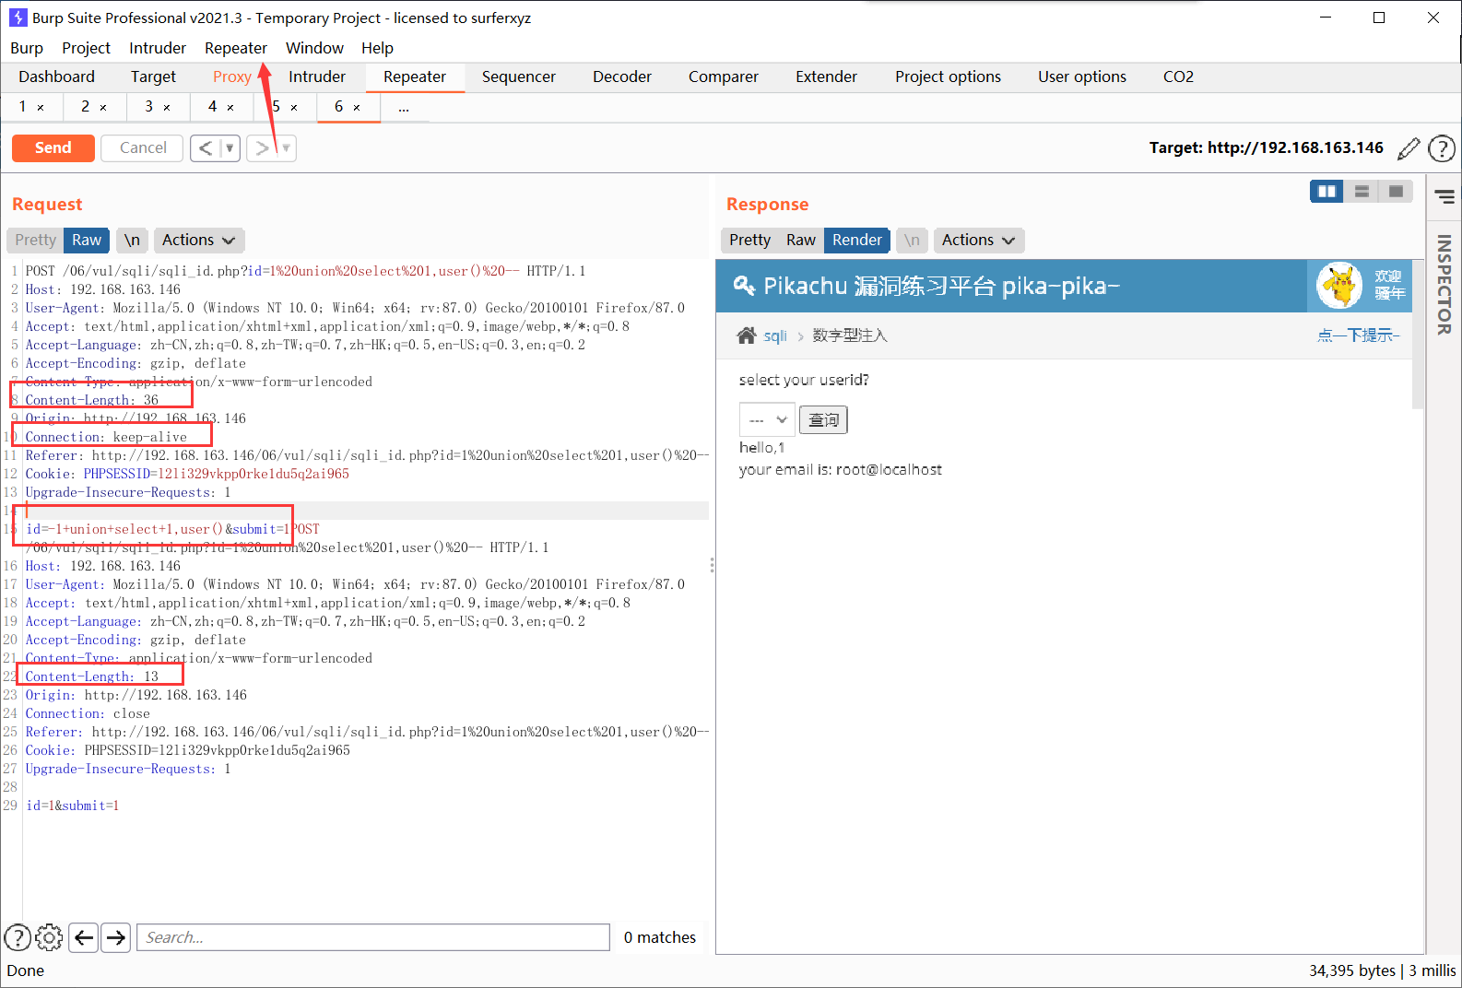Select Raw view in Request panel

(87, 240)
